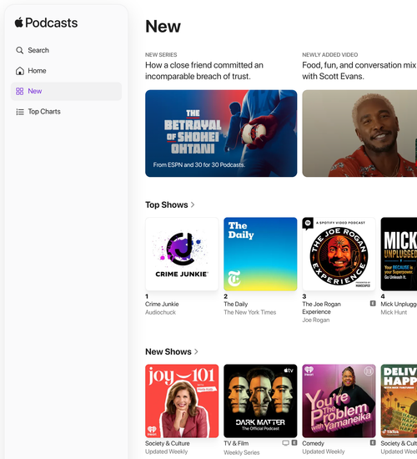Click the Audiochuck publisher name

(160, 312)
